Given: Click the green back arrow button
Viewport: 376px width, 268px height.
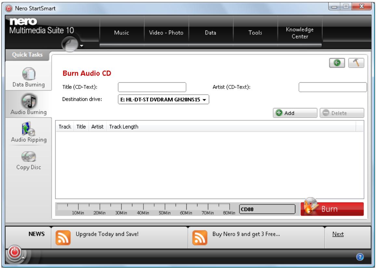Looking at the screenshot, I should (x=337, y=63).
